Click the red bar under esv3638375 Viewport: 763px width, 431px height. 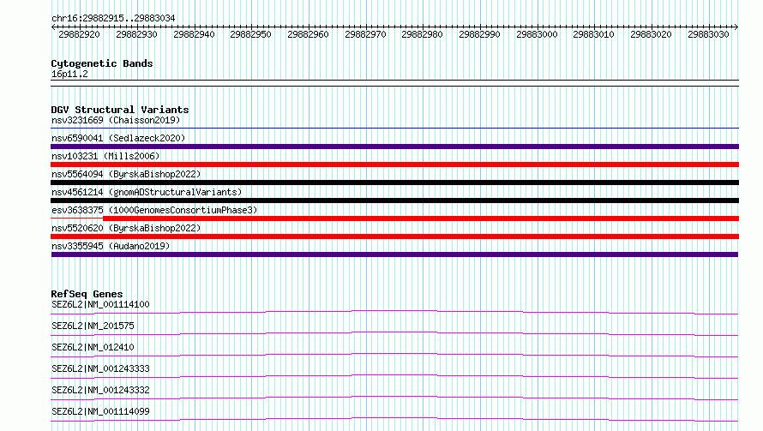click(421, 218)
